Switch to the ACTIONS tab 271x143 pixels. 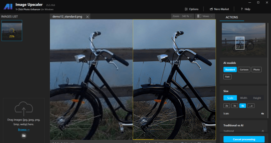(x=232, y=17)
